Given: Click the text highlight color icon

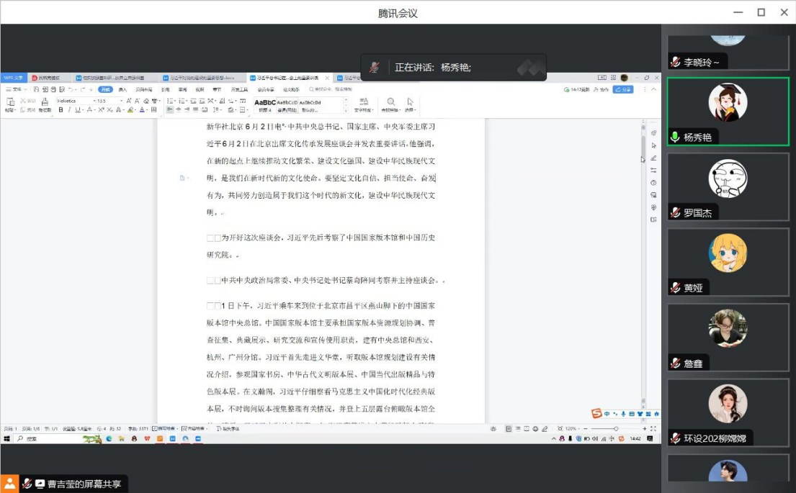Looking at the screenshot, I should click(x=131, y=110).
